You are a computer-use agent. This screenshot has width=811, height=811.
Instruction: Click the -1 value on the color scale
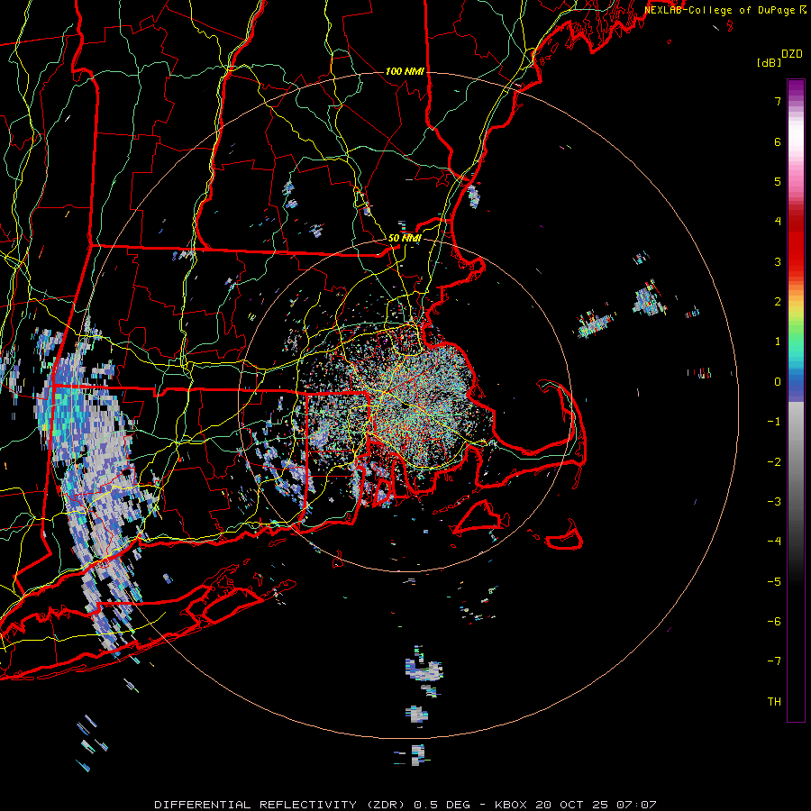(x=774, y=422)
